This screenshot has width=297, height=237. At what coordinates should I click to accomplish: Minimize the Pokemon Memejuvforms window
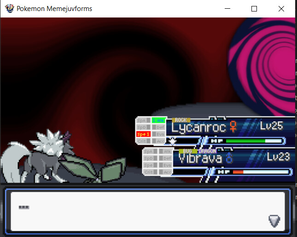coord(227,9)
